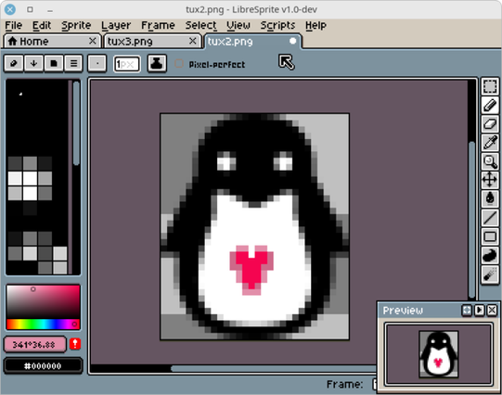Image resolution: width=502 pixels, height=395 pixels.
Task: Click the ink type bottle icon
Action: 157,63
